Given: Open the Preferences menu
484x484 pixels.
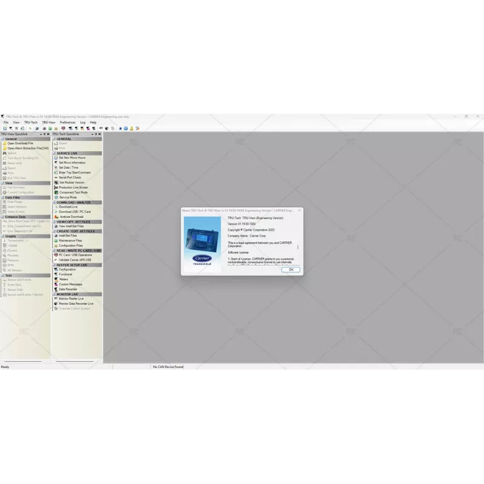Looking at the screenshot, I should point(67,122).
